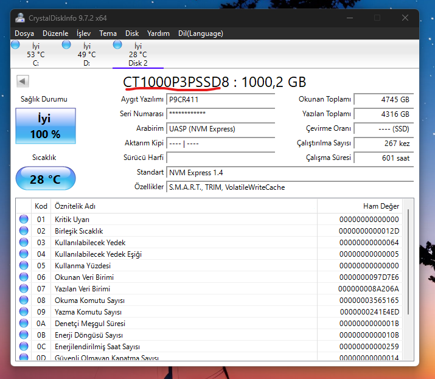Click the Öznitelik Adı column header
Image resolution: width=435 pixels, height=379 pixels.
click(184, 206)
